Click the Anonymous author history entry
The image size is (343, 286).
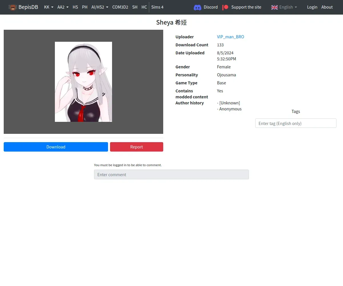pos(229,109)
